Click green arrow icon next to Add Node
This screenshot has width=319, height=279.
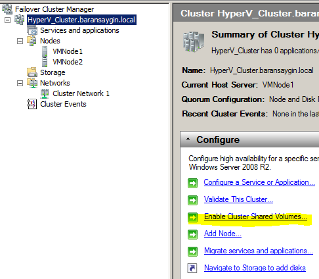tap(192, 234)
